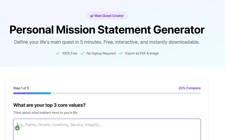Screen dimensions: 225x140
Task: Focus the core values text area
Action: [x=107, y=129]
